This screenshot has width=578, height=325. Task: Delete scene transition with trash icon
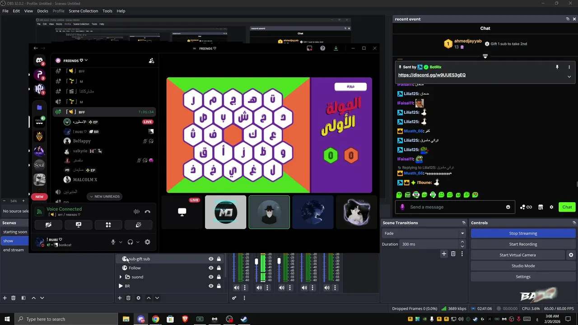pos(453,254)
